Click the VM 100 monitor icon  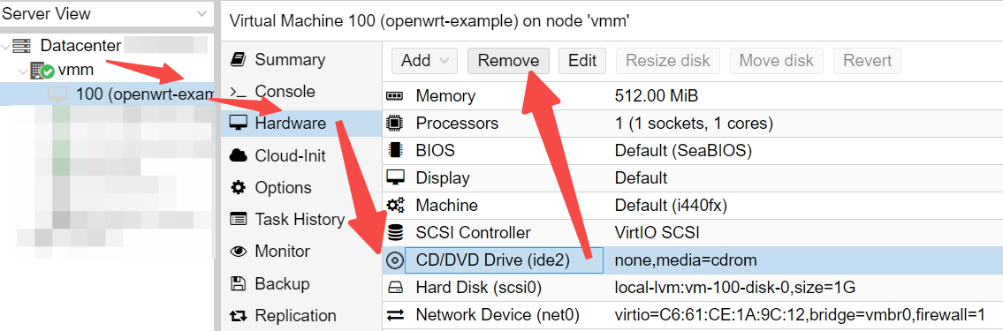click(57, 94)
